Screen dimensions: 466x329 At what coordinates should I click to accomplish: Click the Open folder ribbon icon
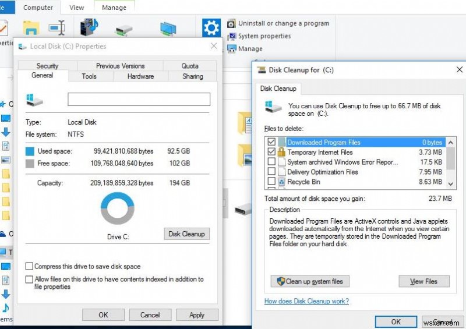31,27
